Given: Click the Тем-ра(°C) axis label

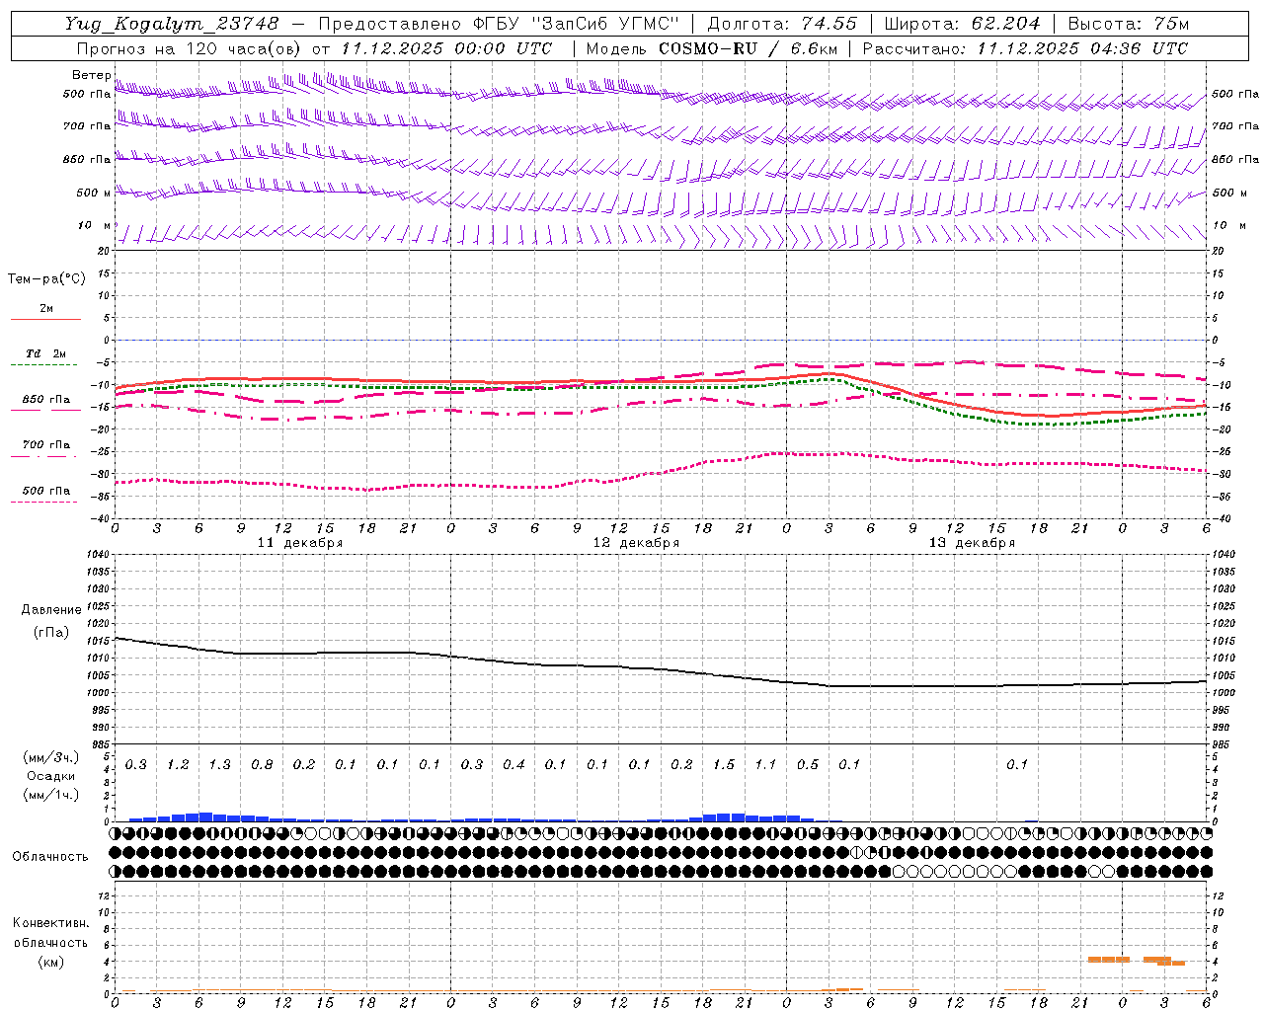Looking at the screenshot, I should pyautogui.click(x=46, y=279).
